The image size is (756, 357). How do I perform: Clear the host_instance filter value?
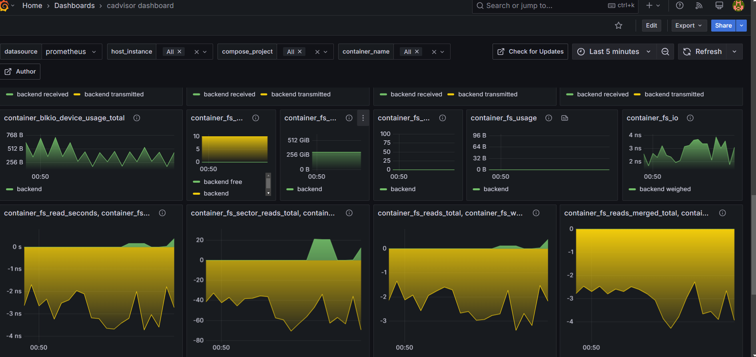196,52
